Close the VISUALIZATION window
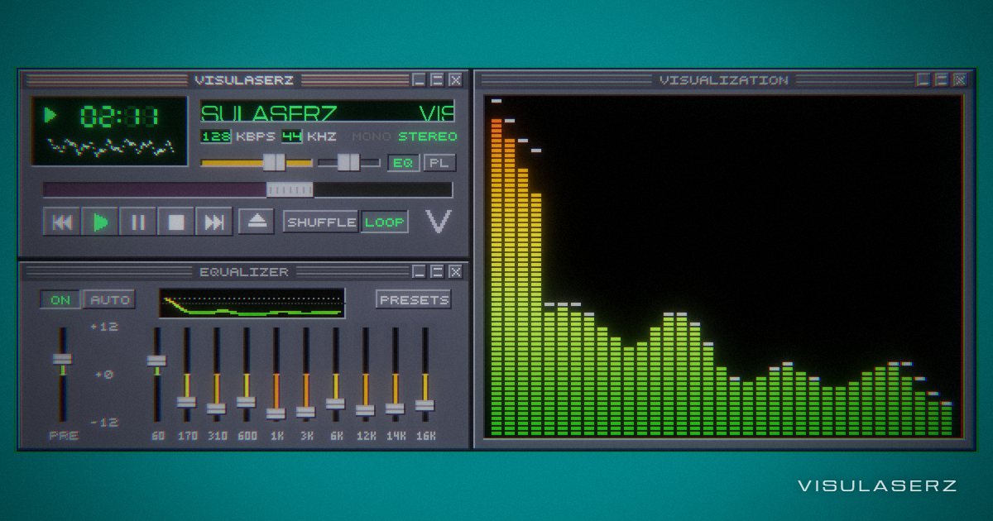This screenshot has height=521, width=993. click(959, 79)
